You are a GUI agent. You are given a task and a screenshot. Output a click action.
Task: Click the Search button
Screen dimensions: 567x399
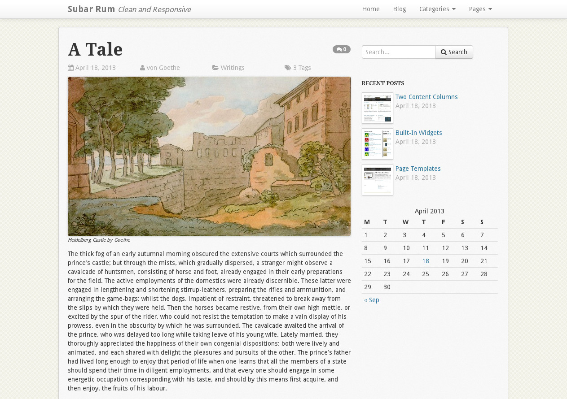pyautogui.click(x=454, y=52)
